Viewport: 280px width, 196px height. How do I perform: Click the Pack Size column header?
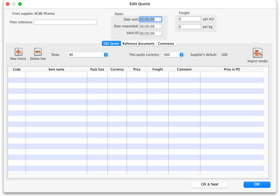tap(97, 69)
